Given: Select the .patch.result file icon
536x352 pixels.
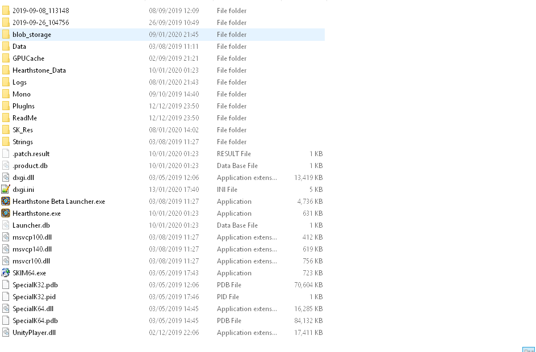Looking at the screenshot, I should (6, 154).
